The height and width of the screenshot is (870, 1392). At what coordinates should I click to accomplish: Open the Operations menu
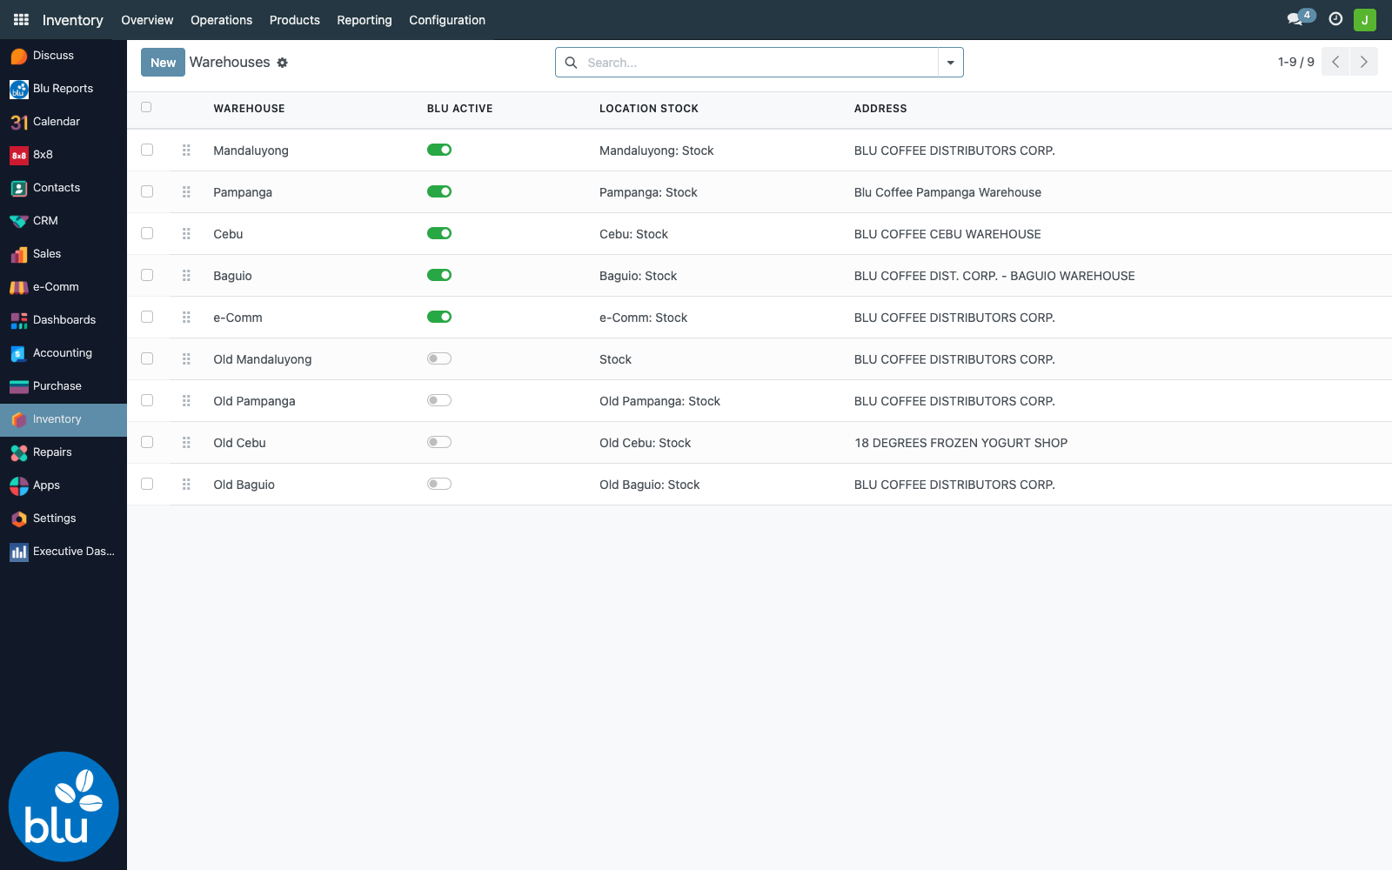221,20
